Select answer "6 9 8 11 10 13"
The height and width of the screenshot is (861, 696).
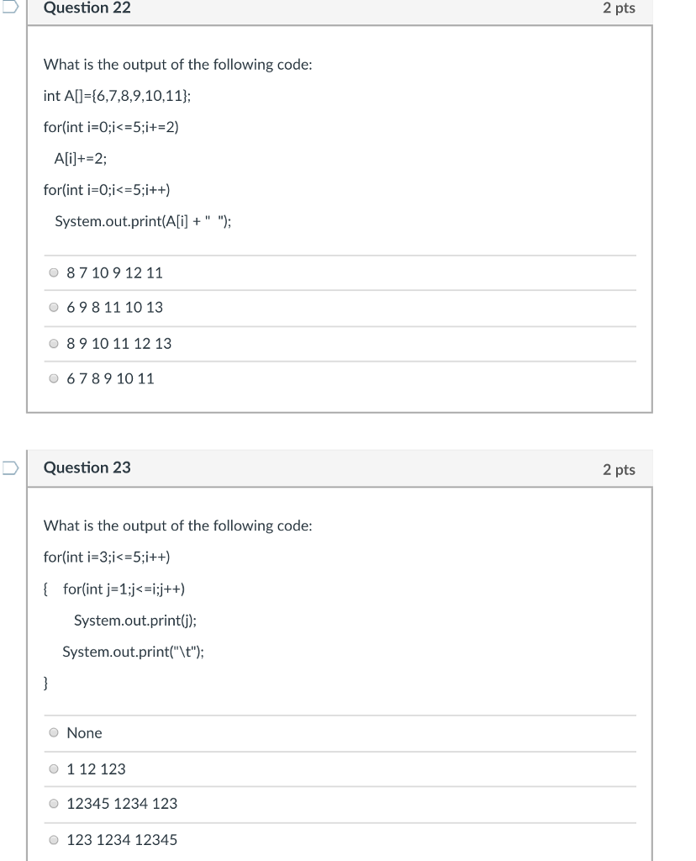(53, 308)
